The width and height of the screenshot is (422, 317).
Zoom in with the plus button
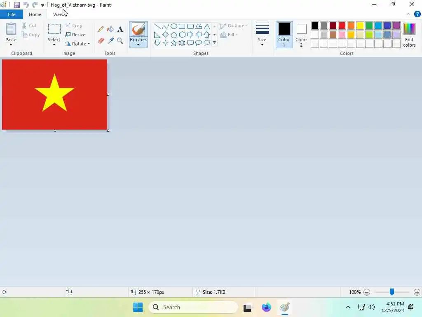(x=417, y=292)
